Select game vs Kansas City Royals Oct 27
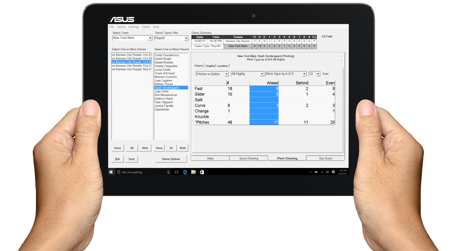The image size is (457, 251). pyautogui.click(x=132, y=55)
